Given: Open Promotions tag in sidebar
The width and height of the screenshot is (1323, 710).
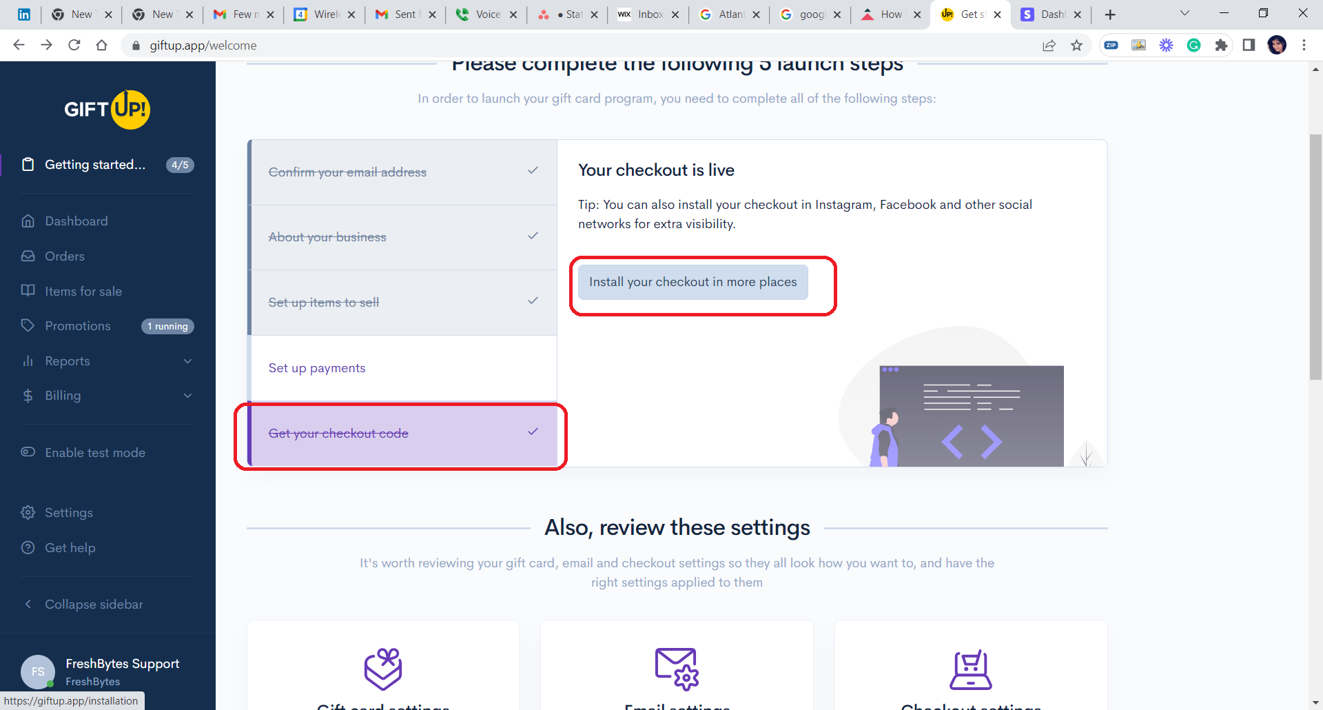Looking at the screenshot, I should (28, 325).
